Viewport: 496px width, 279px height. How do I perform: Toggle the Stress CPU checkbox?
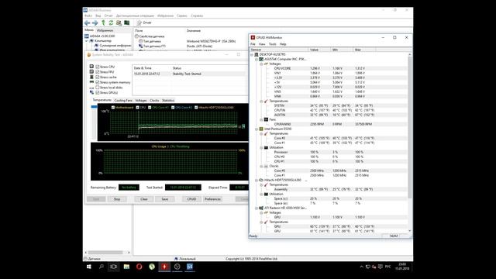pos(98,67)
